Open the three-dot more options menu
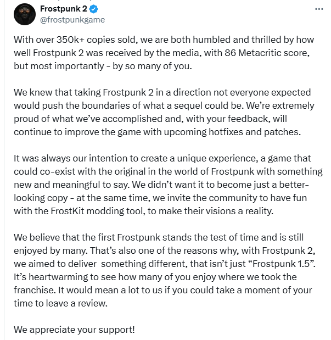 pyautogui.click(x=319, y=9)
